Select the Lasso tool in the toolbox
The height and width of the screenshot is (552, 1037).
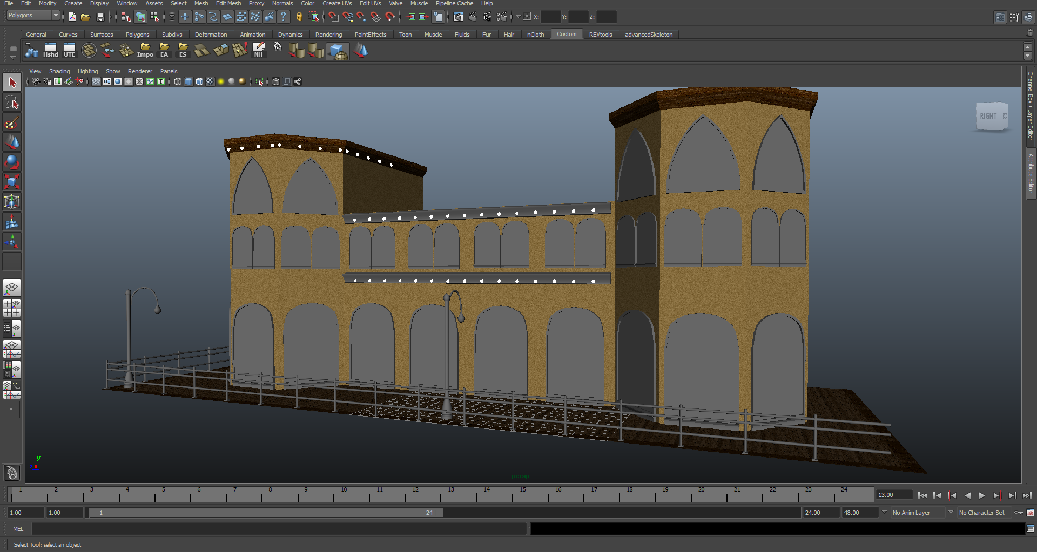click(12, 103)
